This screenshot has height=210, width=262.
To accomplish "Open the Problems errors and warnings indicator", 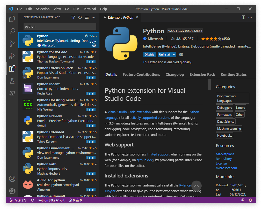I will (75, 200).
